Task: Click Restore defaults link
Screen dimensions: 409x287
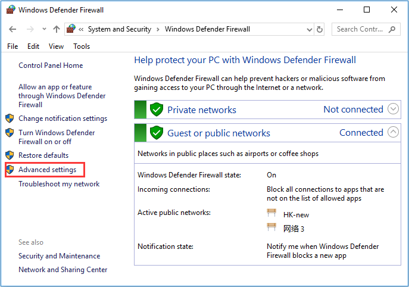Action: click(43, 155)
